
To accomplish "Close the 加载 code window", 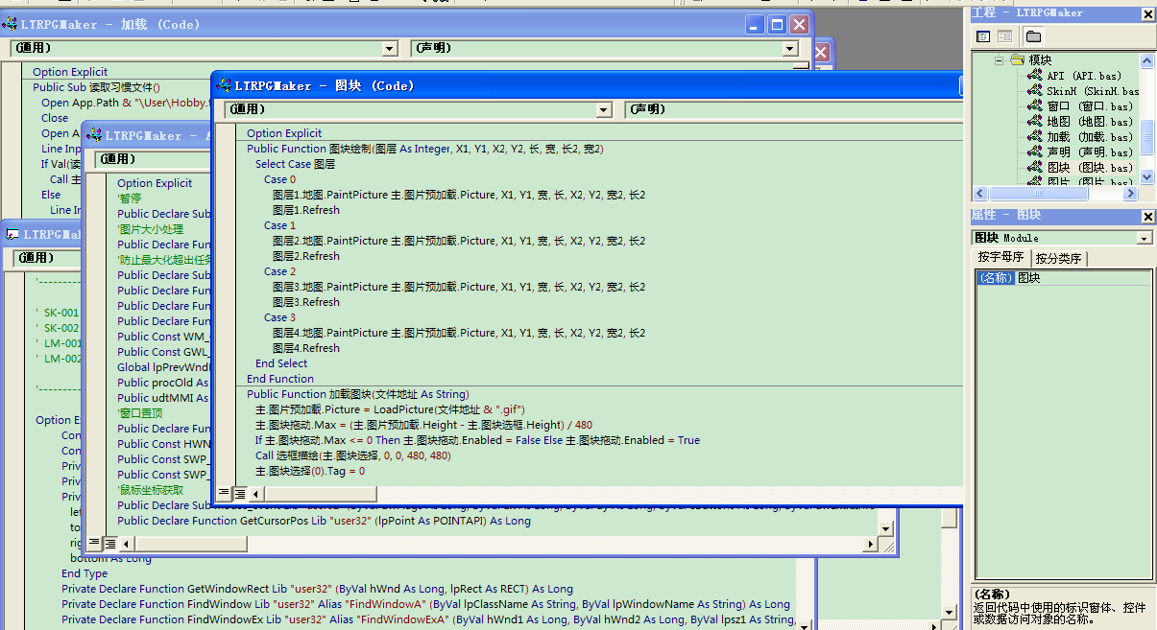I will 800,25.
